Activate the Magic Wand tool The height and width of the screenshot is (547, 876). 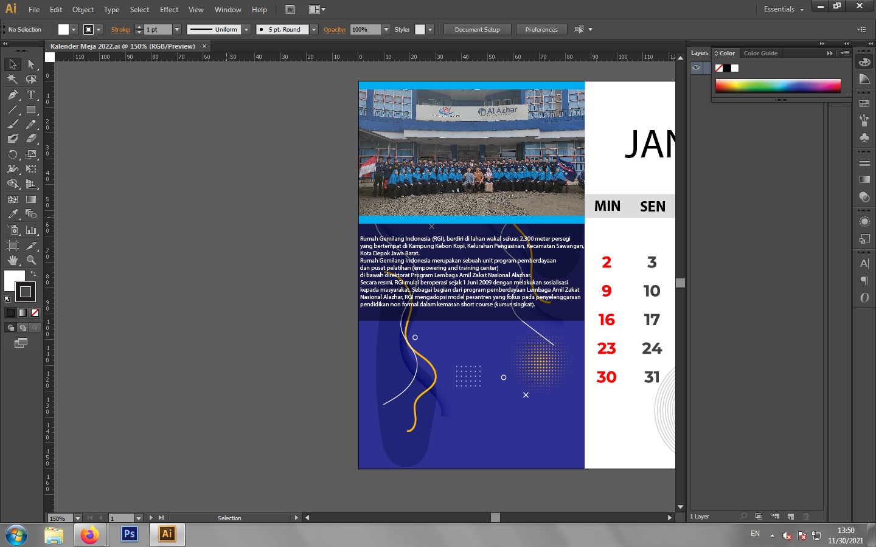point(13,79)
